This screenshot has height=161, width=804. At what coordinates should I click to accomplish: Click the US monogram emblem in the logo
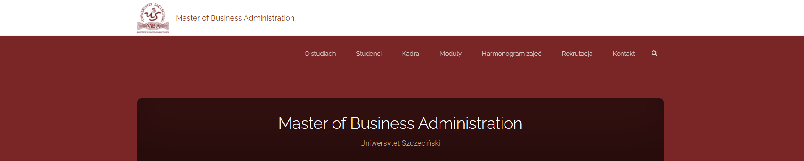tap(153, 15)
